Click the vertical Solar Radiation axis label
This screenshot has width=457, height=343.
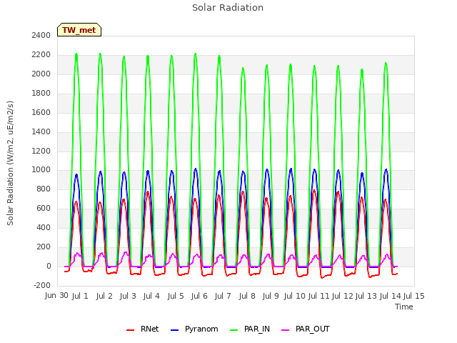[x=10, y=163]
